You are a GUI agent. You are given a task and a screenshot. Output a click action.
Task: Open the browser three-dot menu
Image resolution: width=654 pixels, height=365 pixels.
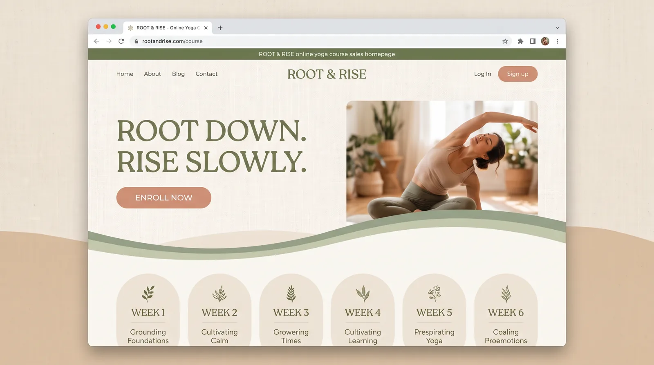pyautogui.click(x=557, y=41)
